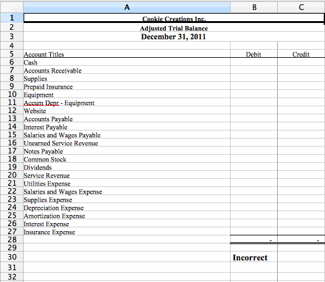Click the Debit cell for Insurance Expense
The height and width of the screenshot is (282, 325).
pyautogui.click(x=254, y=232)
